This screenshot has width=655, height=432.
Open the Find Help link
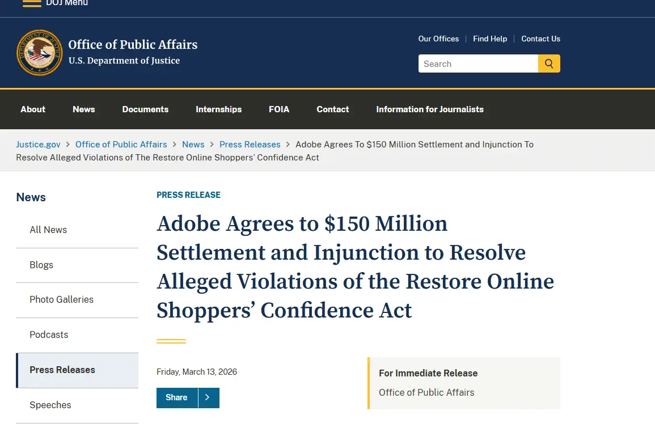(490, 39)
